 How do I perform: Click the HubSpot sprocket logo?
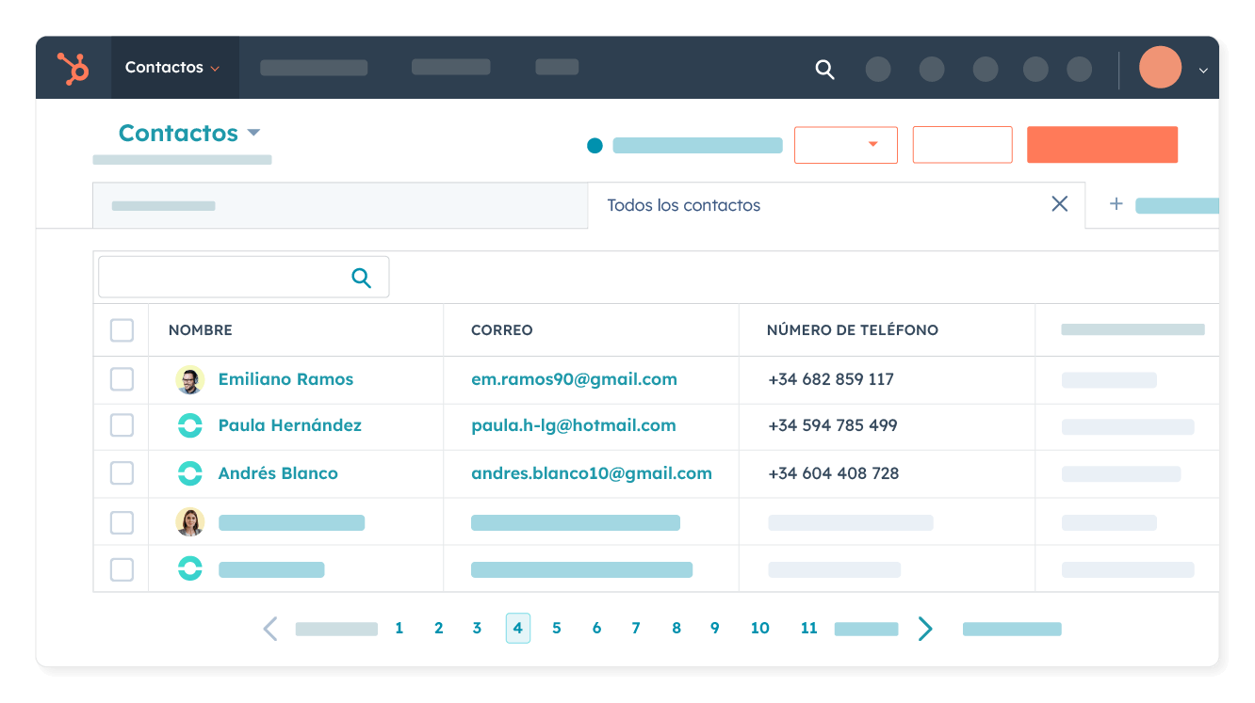pyautogui.click(x=73, y=69)
